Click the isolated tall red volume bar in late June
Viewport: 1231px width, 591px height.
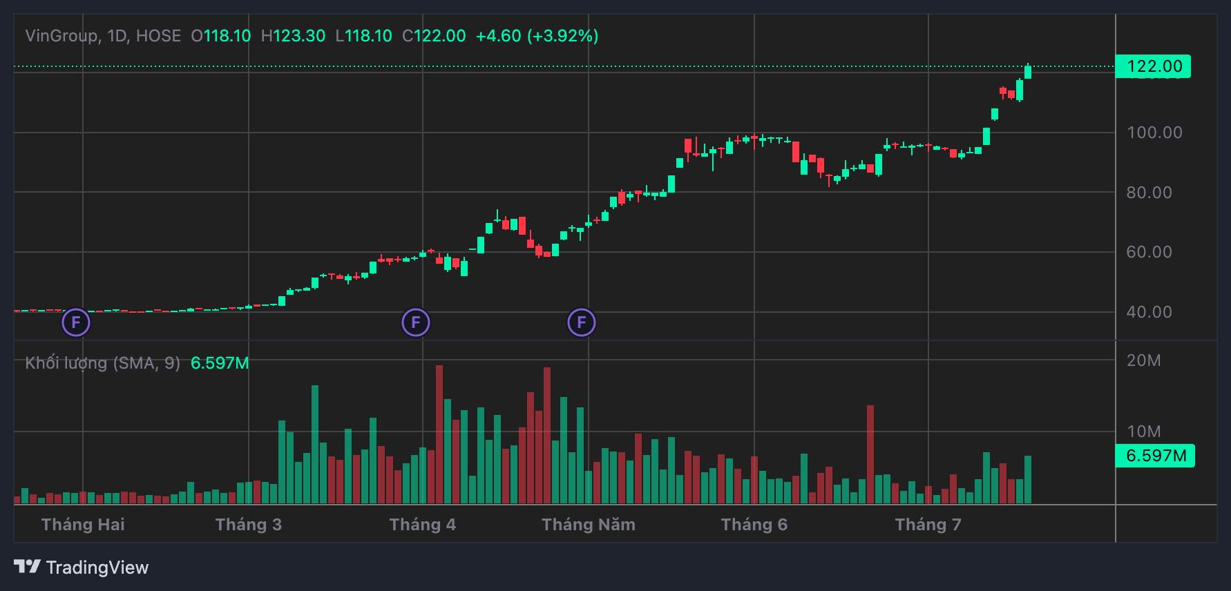(x=870, y=454)
